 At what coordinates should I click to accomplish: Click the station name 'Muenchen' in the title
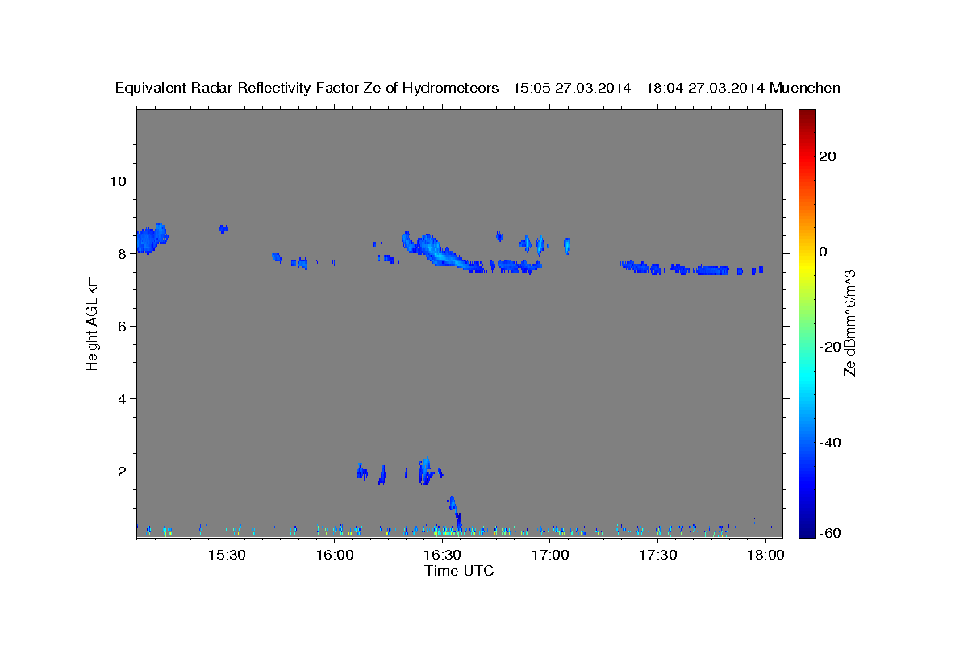pyautogui.click(x=806, y=89)
